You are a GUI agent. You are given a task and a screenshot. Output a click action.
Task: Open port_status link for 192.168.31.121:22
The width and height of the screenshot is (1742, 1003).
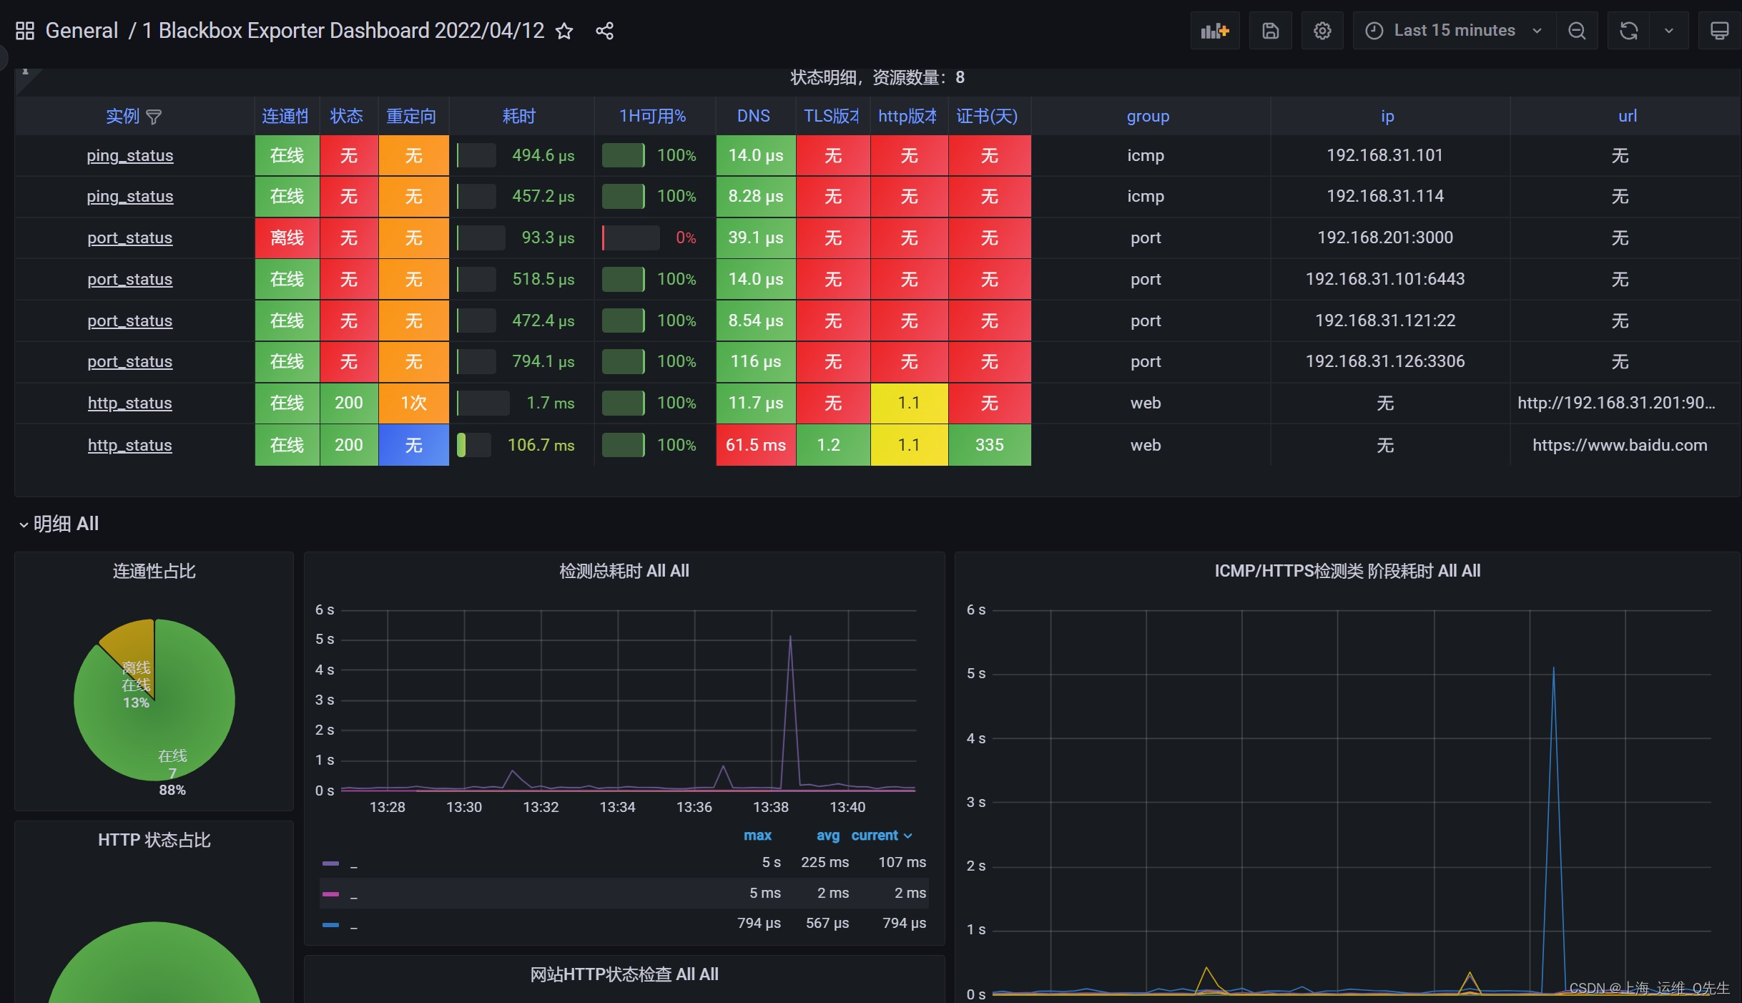pyautogui.click(x=130, y=321)
